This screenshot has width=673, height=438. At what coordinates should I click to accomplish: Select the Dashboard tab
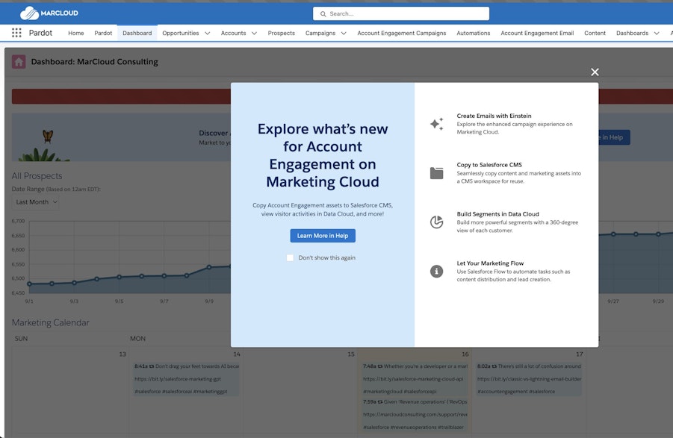(137, 33)
